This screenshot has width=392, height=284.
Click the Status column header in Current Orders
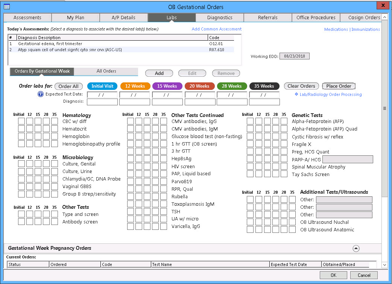point(28,264)
